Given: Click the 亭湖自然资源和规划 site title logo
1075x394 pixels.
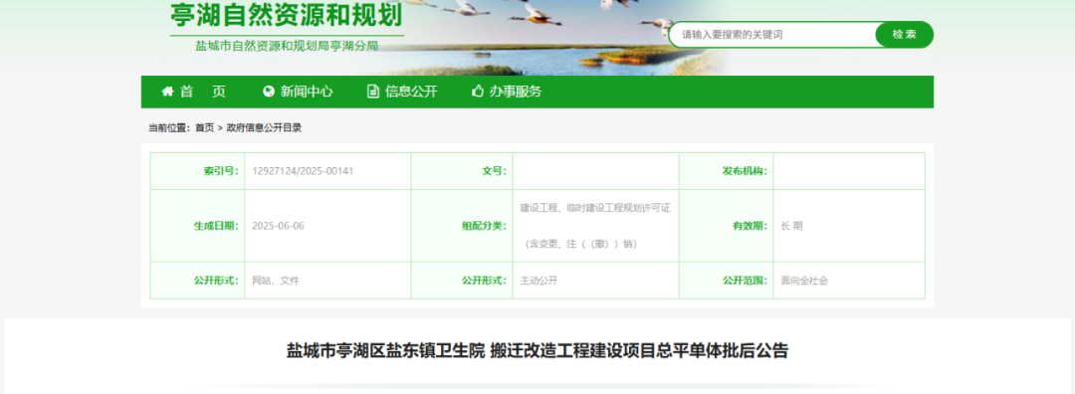Looking at the screenshot, I should [287, 14].
